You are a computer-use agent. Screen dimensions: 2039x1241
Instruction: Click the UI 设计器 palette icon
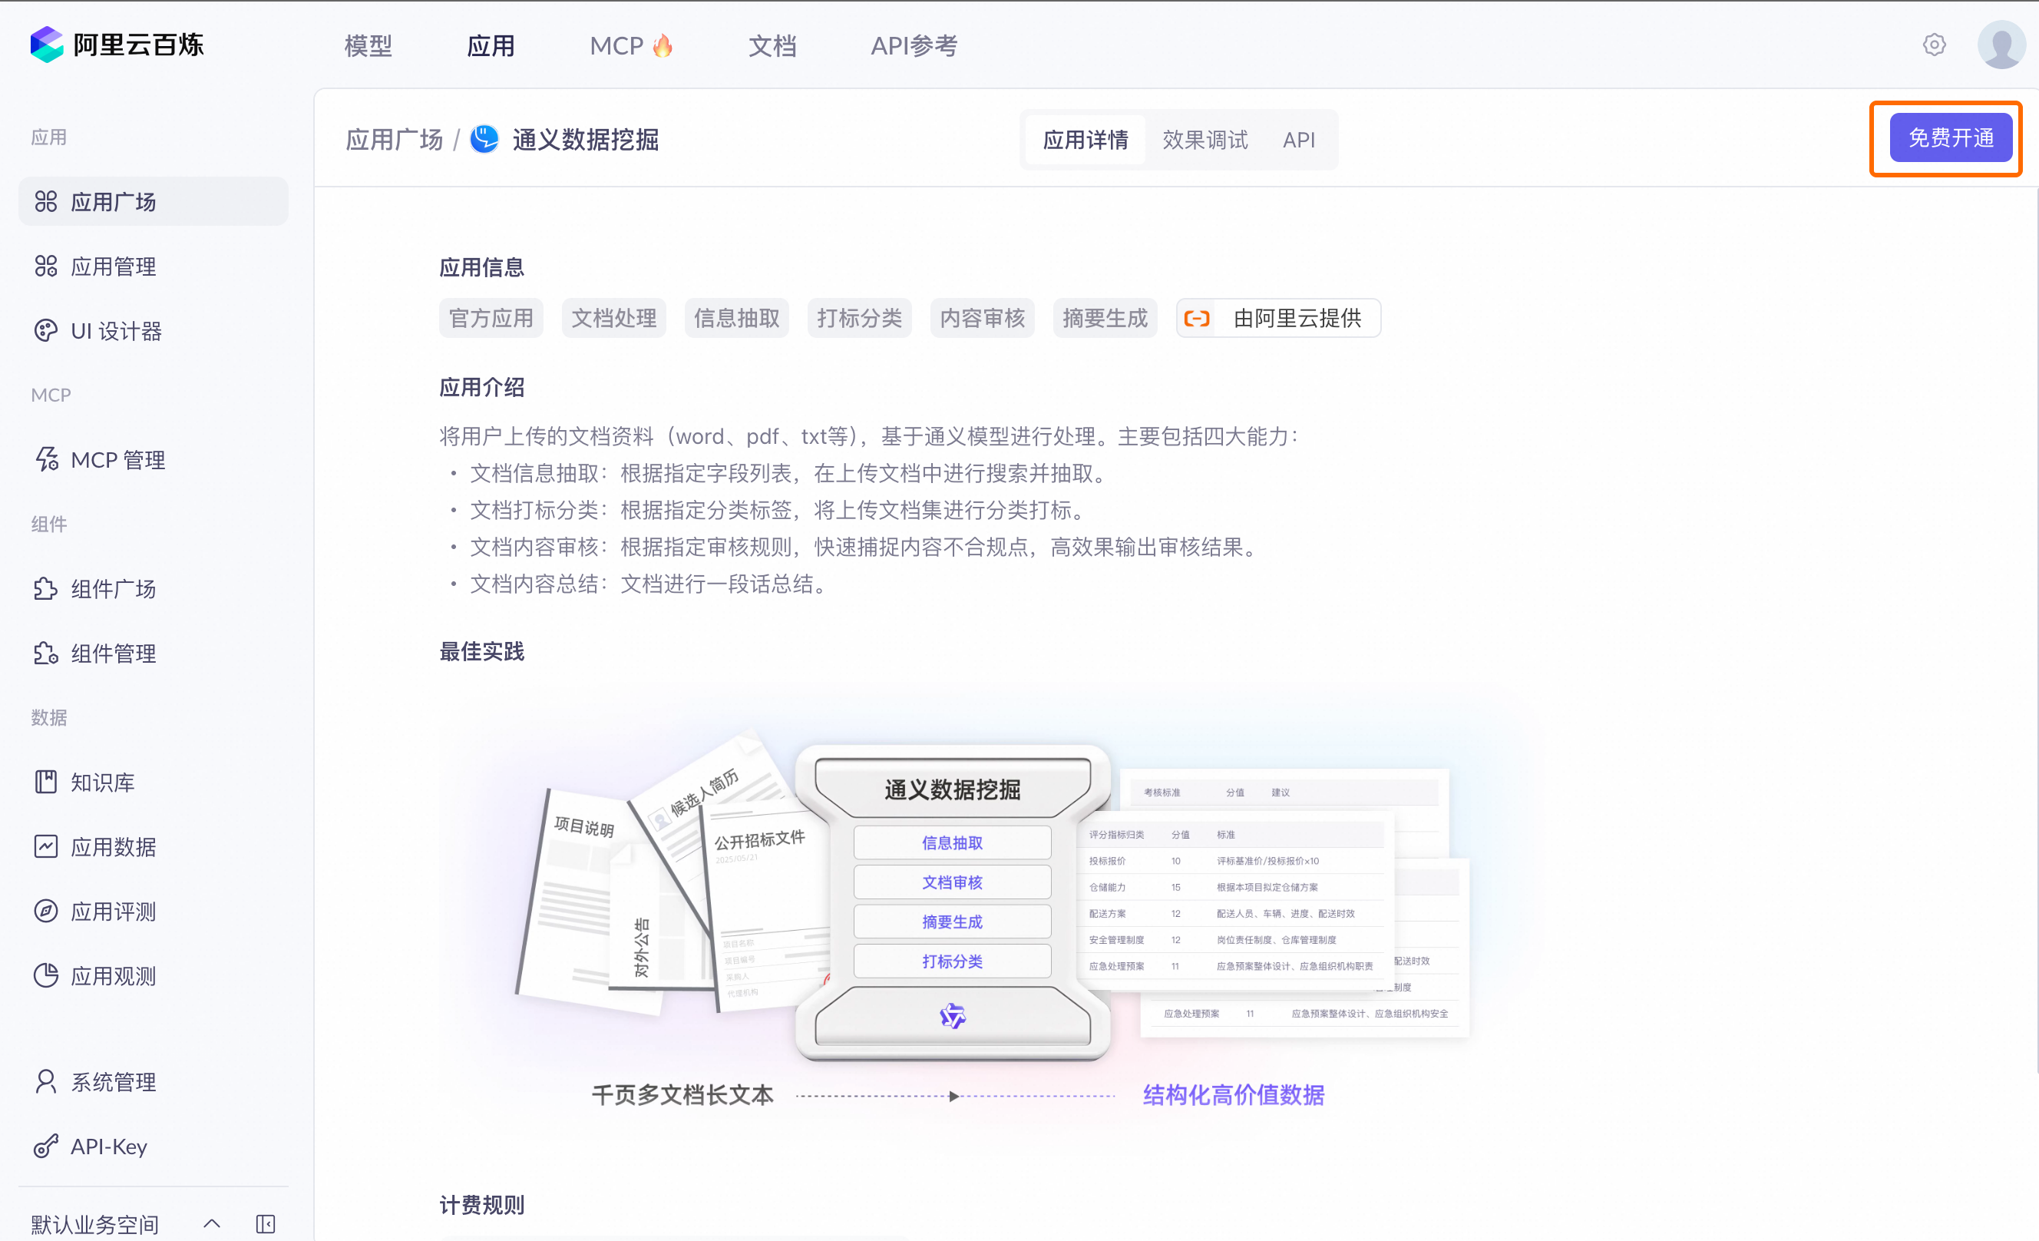point(46,330)
